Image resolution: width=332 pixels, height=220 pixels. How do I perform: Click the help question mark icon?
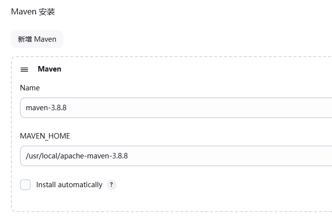pyautogui.click(x=112, y=185)
